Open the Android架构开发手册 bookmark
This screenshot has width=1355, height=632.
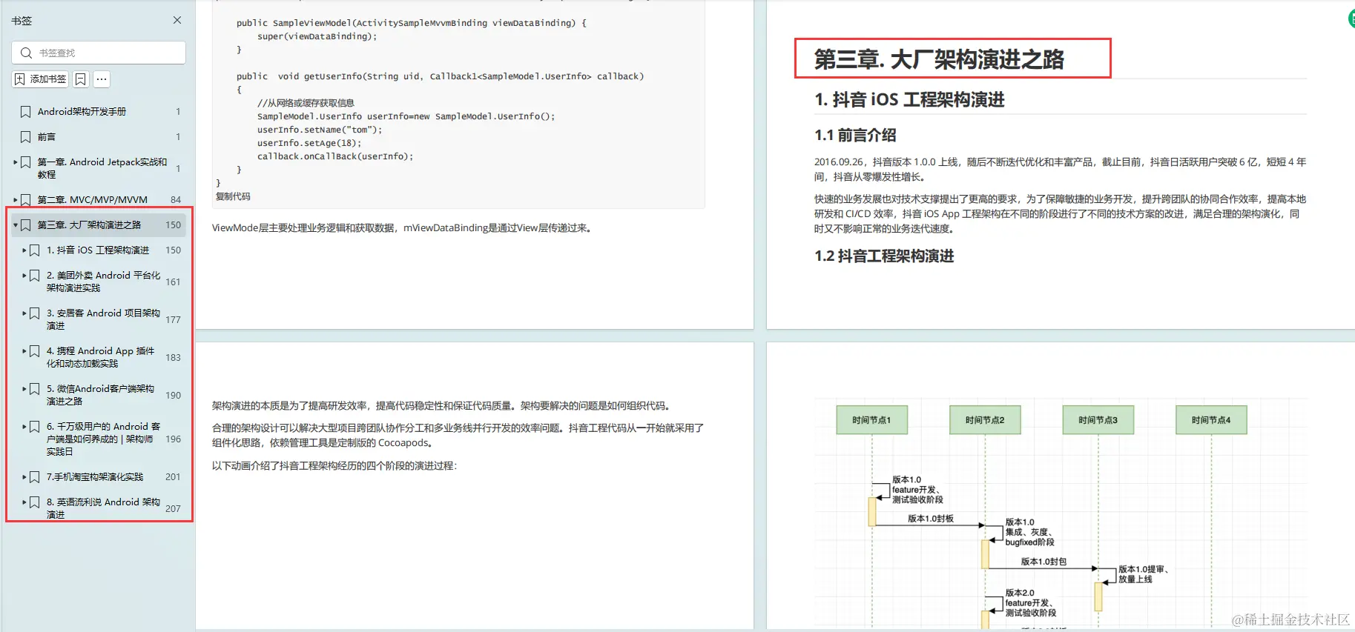point(82,111)
